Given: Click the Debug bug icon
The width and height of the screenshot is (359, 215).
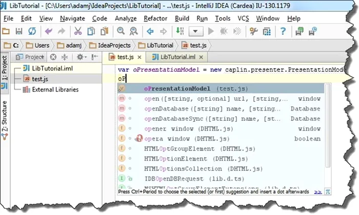Looking at the screenshot, I should pos(224,31).
